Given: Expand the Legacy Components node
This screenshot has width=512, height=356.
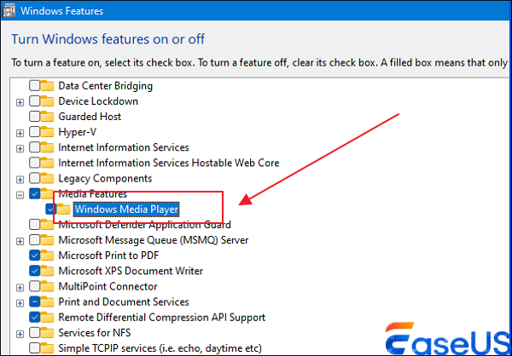Looking at the screenshot, I should pyautogui.click(x=20, y=179).
